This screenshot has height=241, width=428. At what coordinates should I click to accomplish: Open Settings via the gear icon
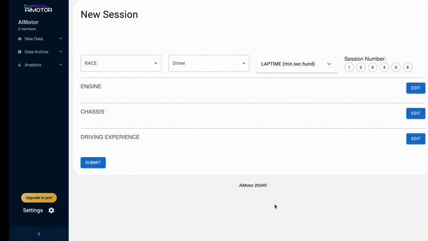(51, 210)
